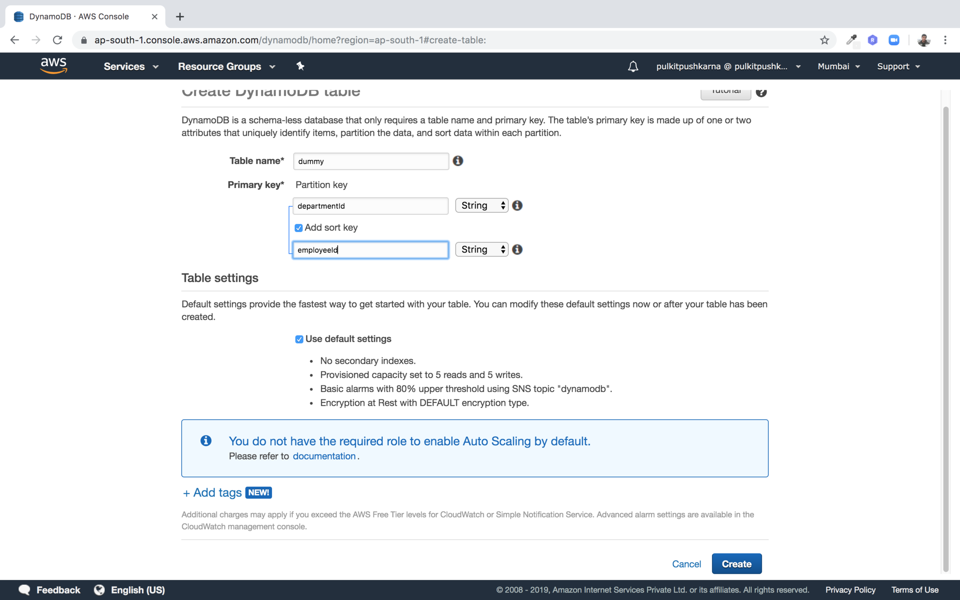
Task: Open the documentation link
Action: click(324, 456)
